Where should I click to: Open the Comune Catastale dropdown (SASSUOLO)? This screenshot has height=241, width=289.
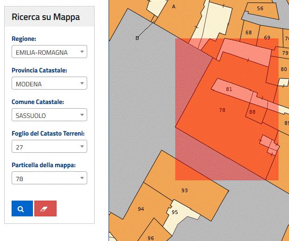[49, 115]
